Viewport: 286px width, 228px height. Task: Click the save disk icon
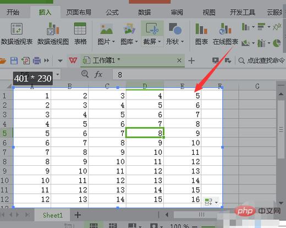click(14, 61)
